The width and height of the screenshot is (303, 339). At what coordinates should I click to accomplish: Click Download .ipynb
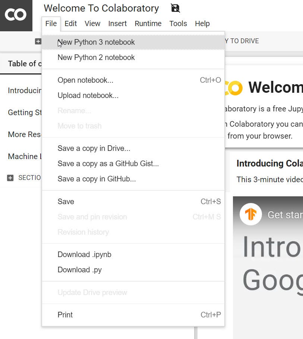click(85, 254)
